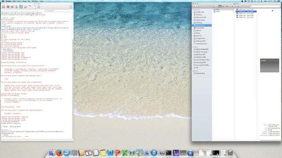Screen dimensions: 282x158
Task: Open the Finder Arrange dropdown
Action: pos(228,6)
